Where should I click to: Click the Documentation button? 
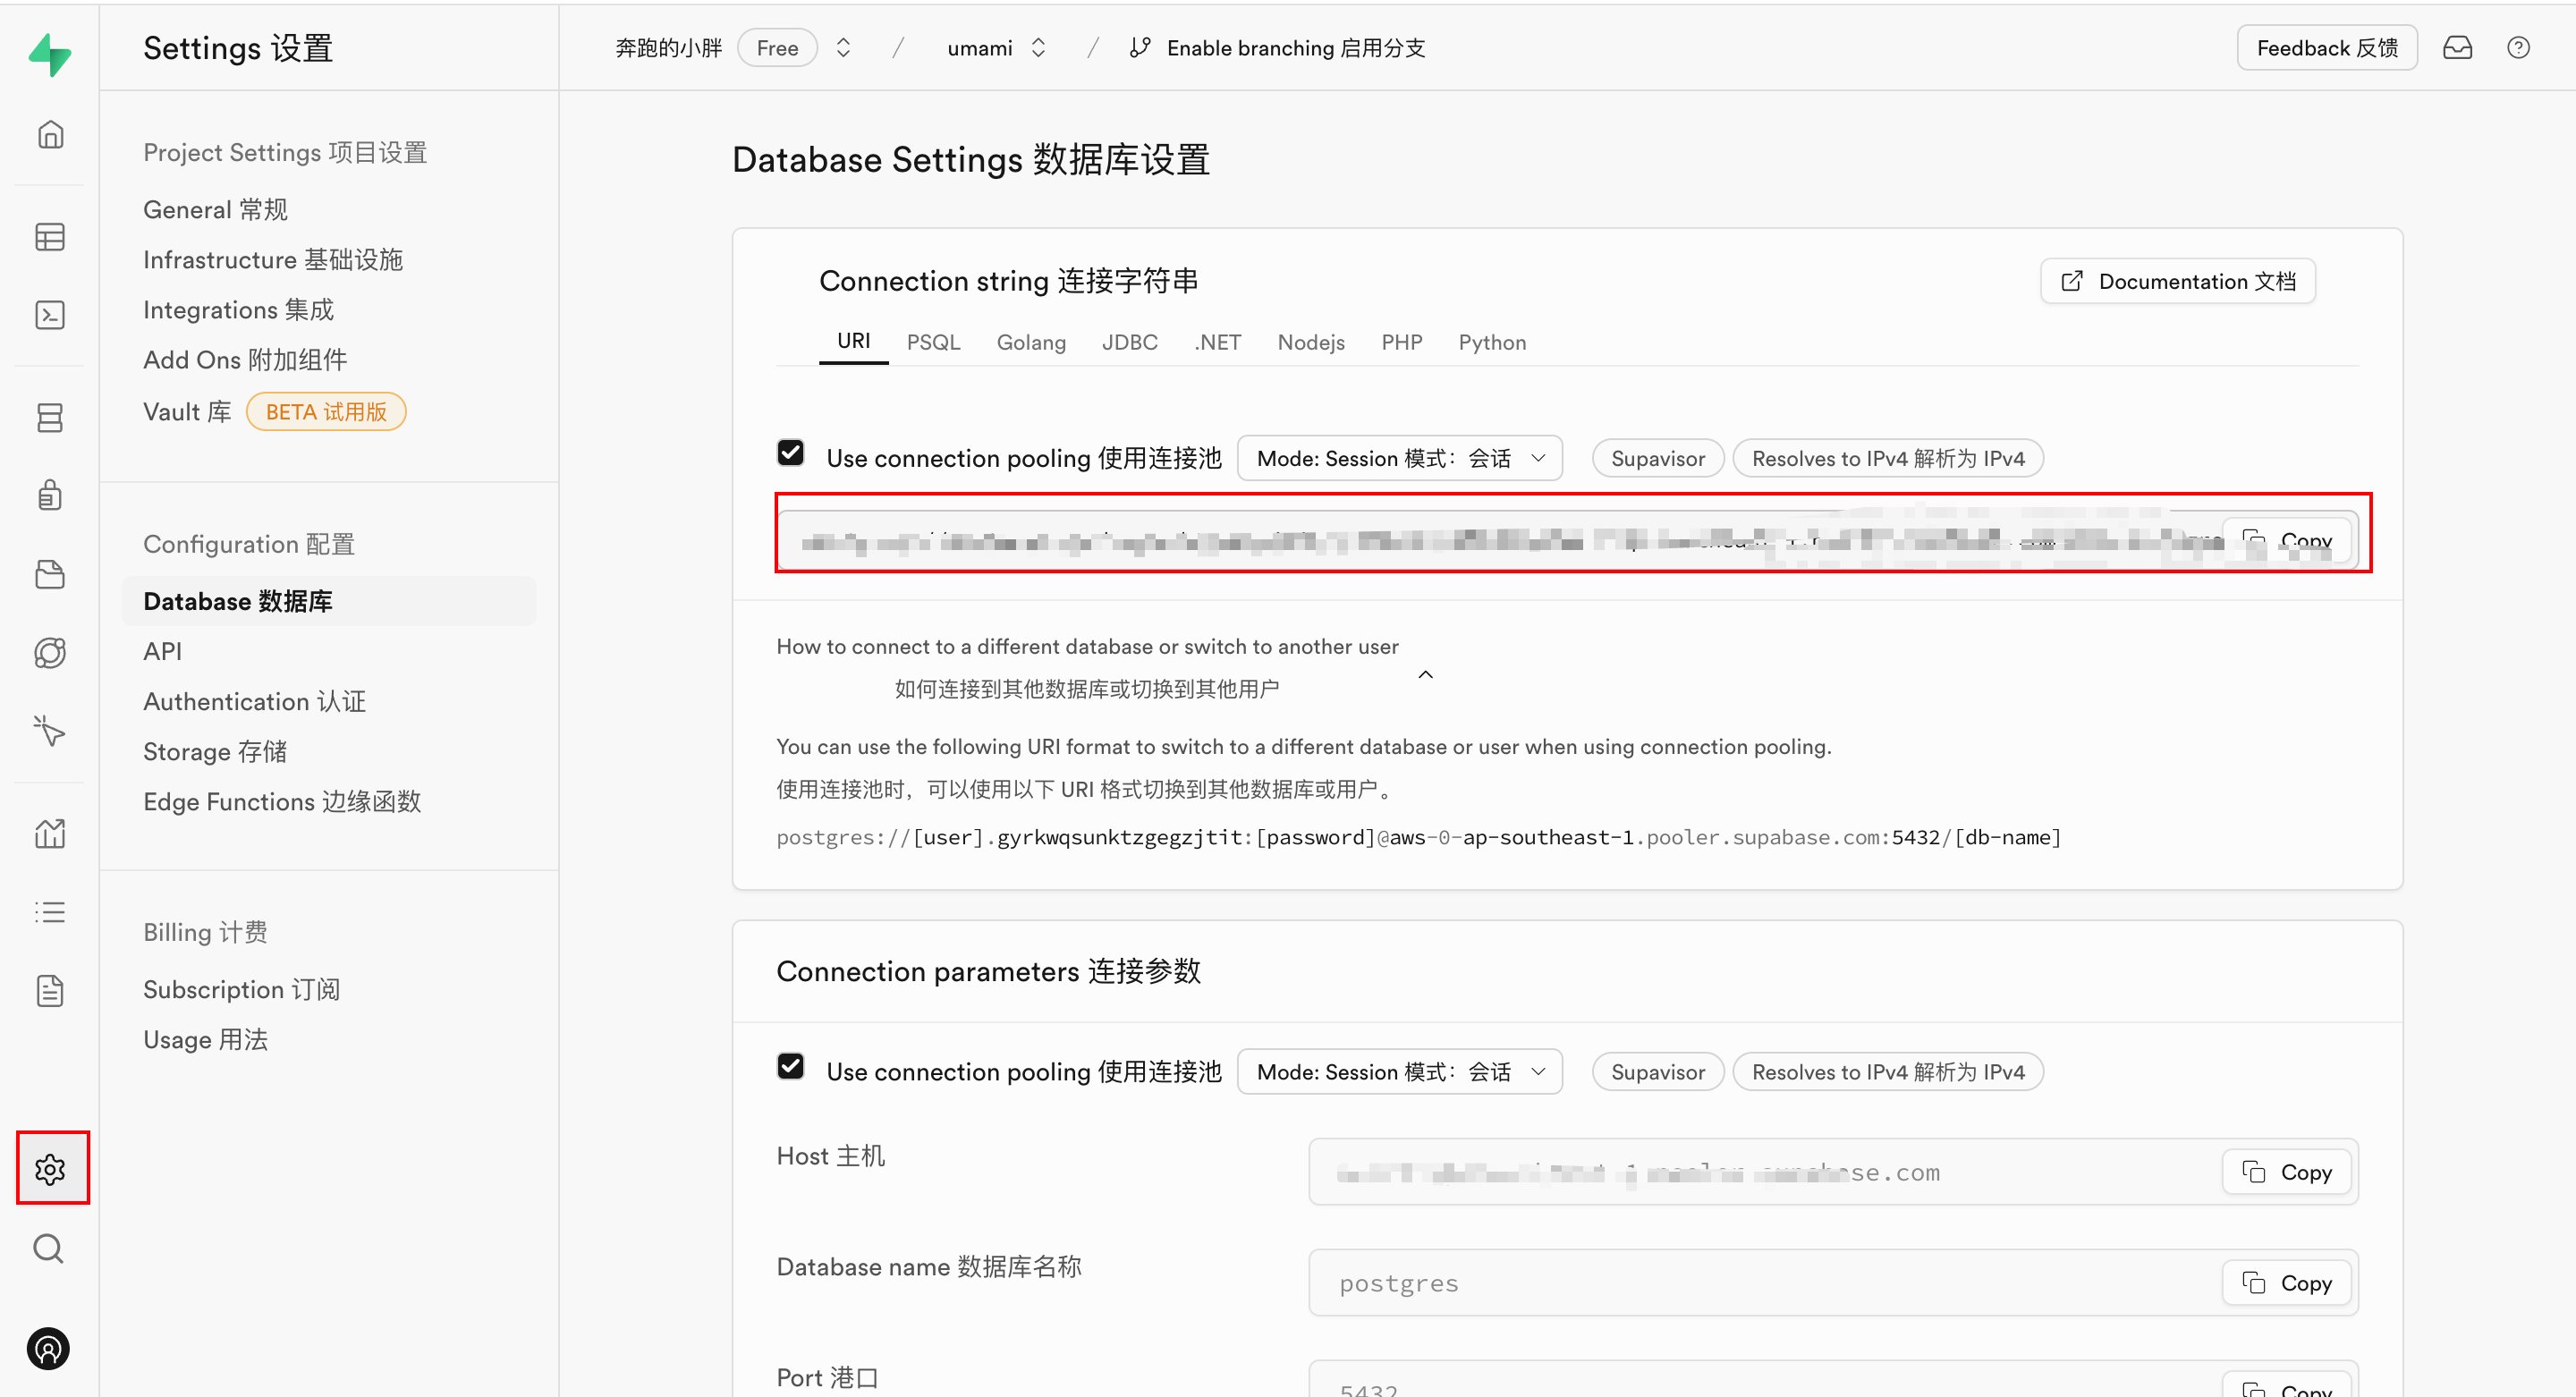click(2177, 281)
